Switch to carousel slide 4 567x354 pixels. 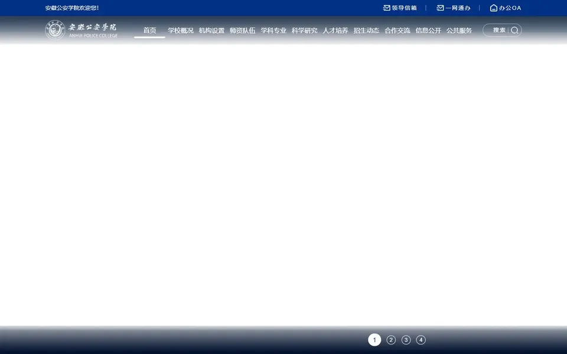(x=421, y=340)
